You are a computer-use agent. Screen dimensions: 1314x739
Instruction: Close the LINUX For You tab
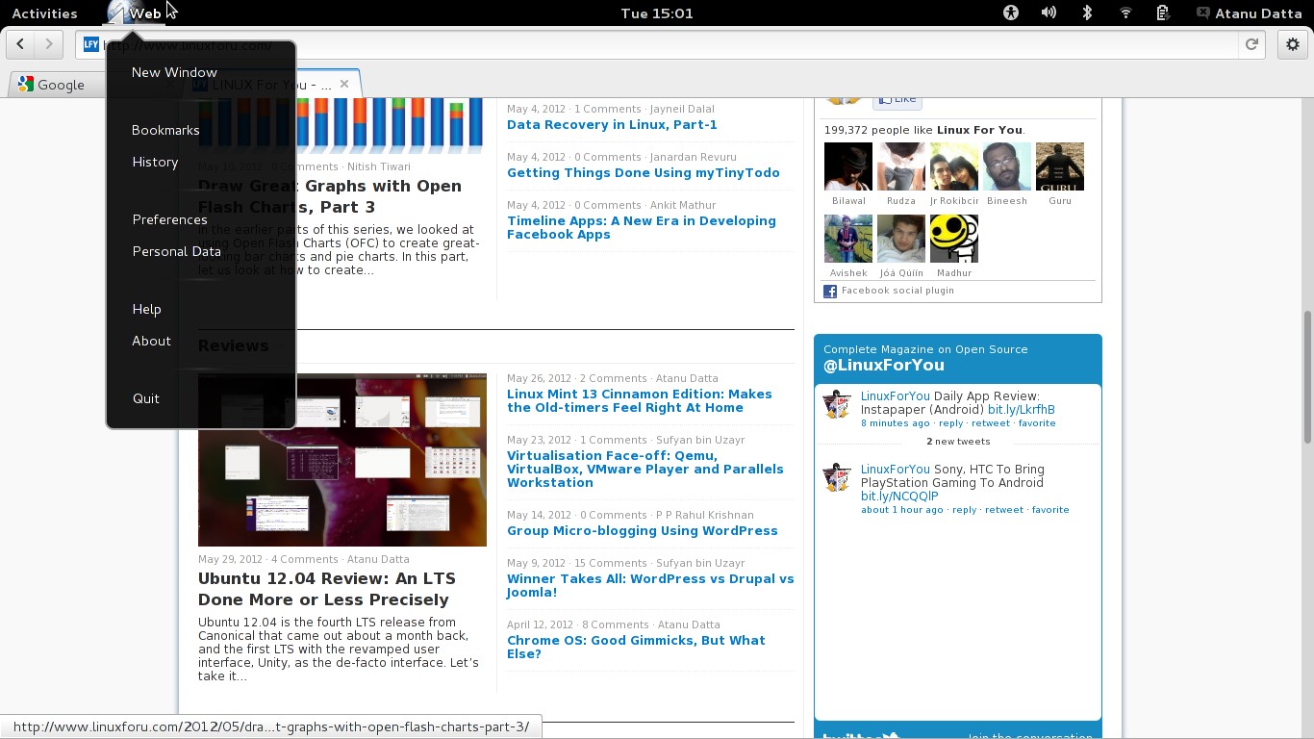click(344, 84)
